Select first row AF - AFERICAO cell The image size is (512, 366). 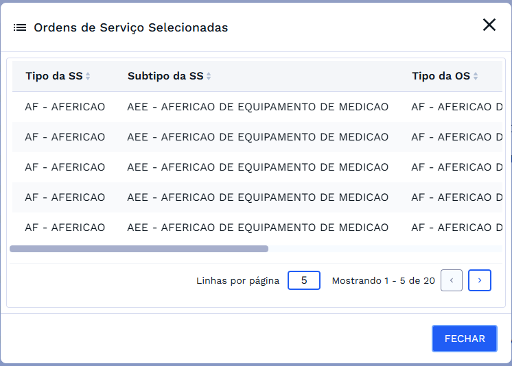(x=65, y=107)
